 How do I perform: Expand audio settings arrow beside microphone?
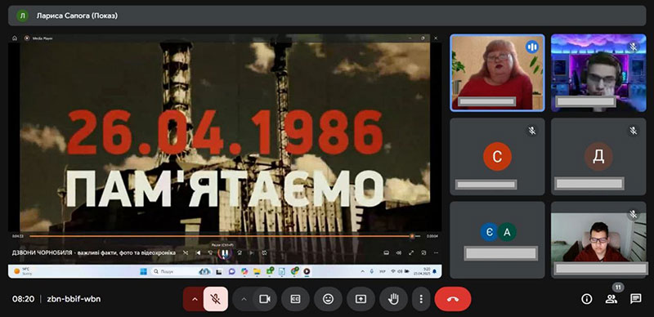(x=195, y=299)
